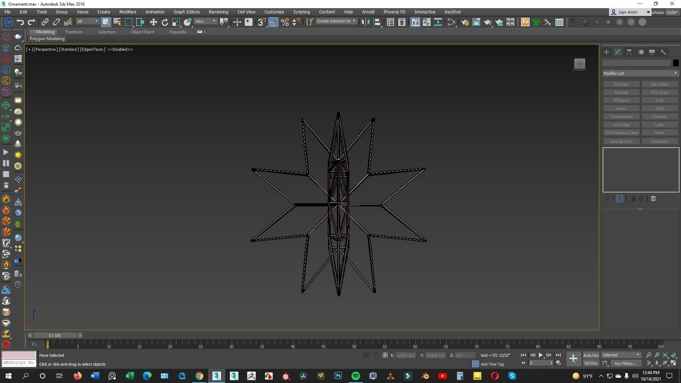
Task: Click the black object color swatch
Action: pyautogui.click(x=675, y=63)
